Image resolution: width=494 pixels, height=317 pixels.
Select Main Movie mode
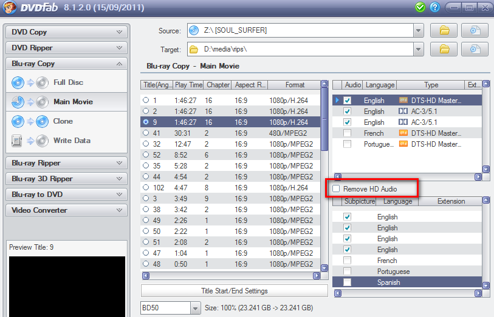pyautogui.click(x=66, y=102)
